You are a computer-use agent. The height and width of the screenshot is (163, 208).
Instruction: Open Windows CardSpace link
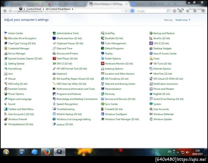116,114
